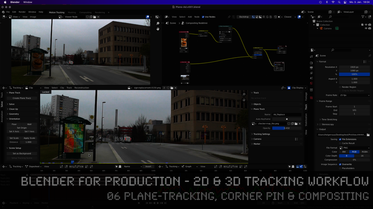Toggle Auto Keyframe for the plane track
Screen dimensions: 373x209
click(x=287, y=119)
